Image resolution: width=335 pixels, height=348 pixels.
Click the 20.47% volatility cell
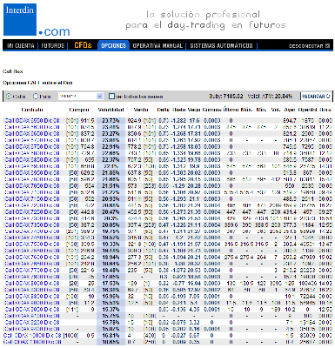pyautogui.click(x=111, y=212)
